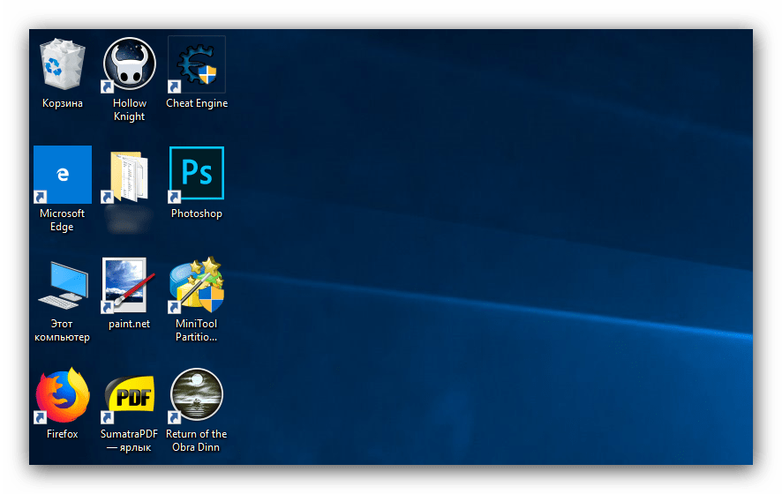Select the Microsoft Edge tile icon

coord(63,175)
